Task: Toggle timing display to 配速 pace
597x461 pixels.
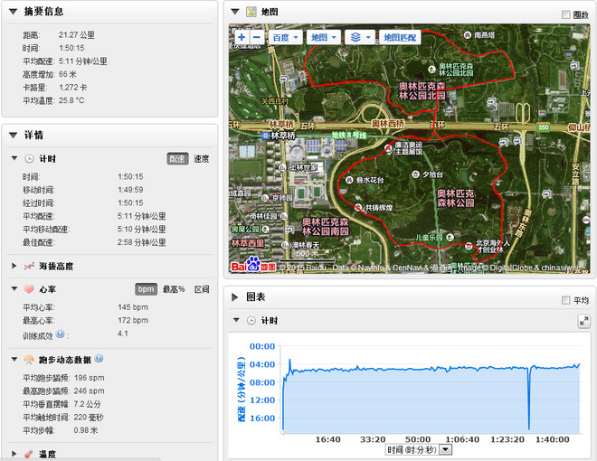Action: pyautogui.click(x=177, y=159)
